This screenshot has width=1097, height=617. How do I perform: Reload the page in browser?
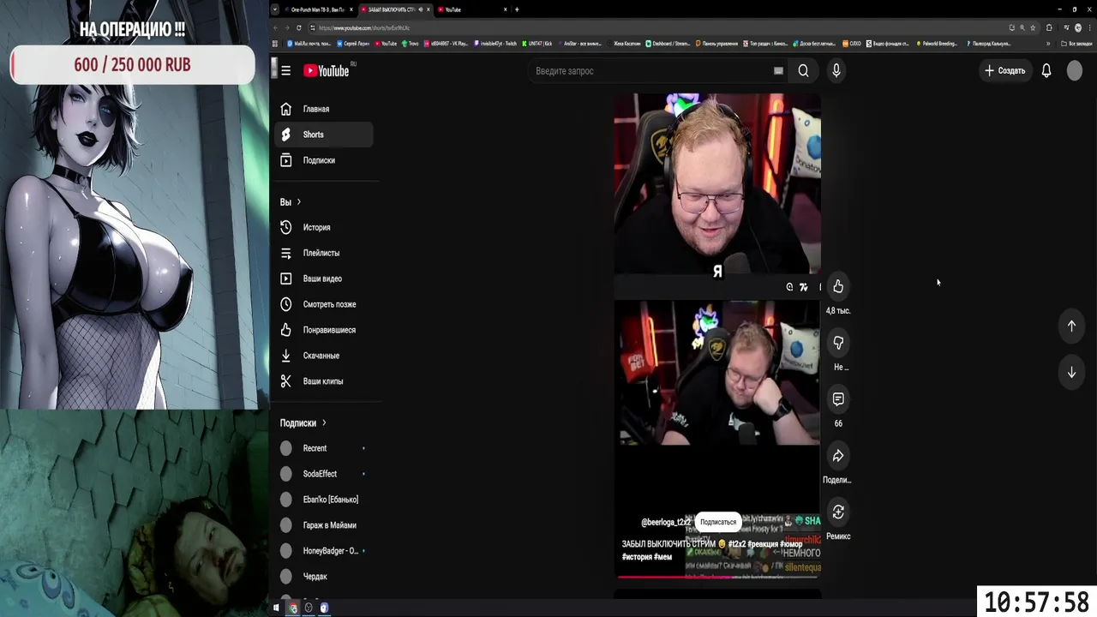299,27
